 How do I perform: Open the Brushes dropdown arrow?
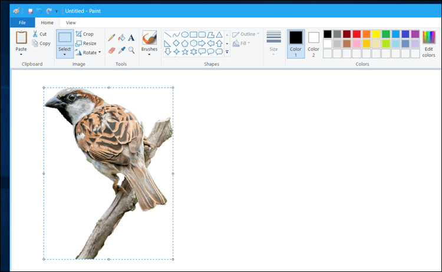click(150, 54)
